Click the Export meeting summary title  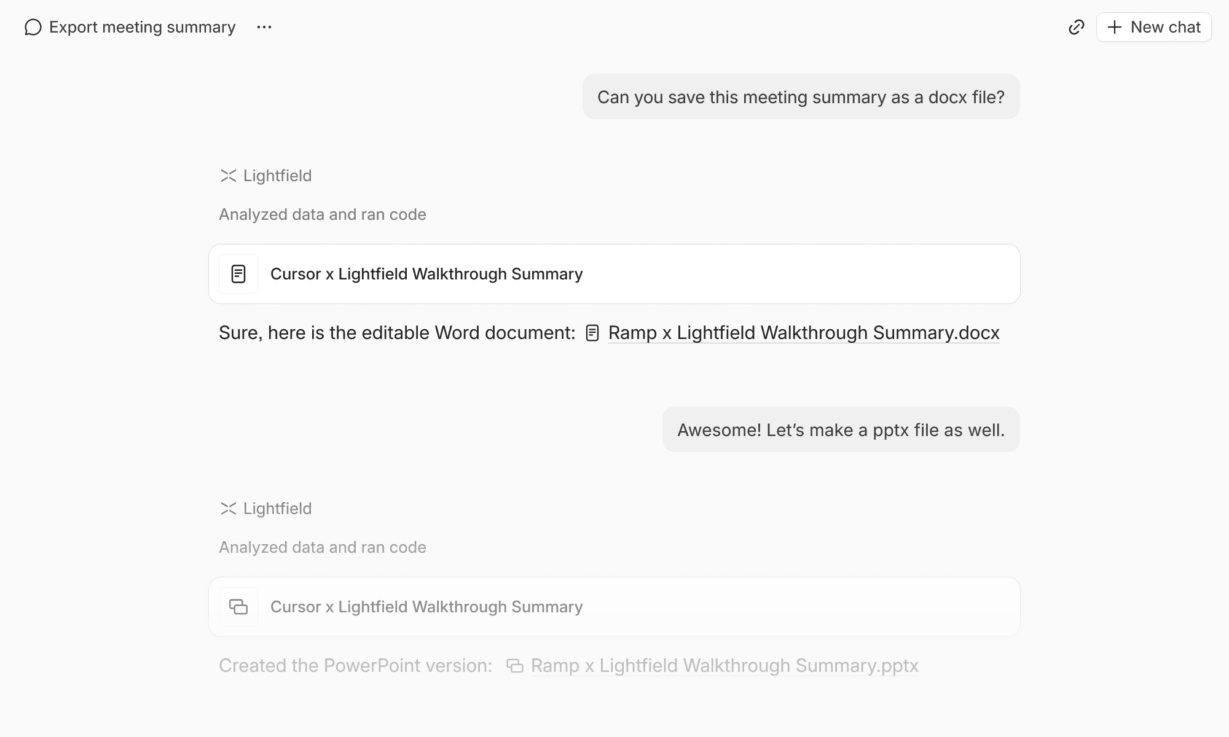click(x=142, y=27)
